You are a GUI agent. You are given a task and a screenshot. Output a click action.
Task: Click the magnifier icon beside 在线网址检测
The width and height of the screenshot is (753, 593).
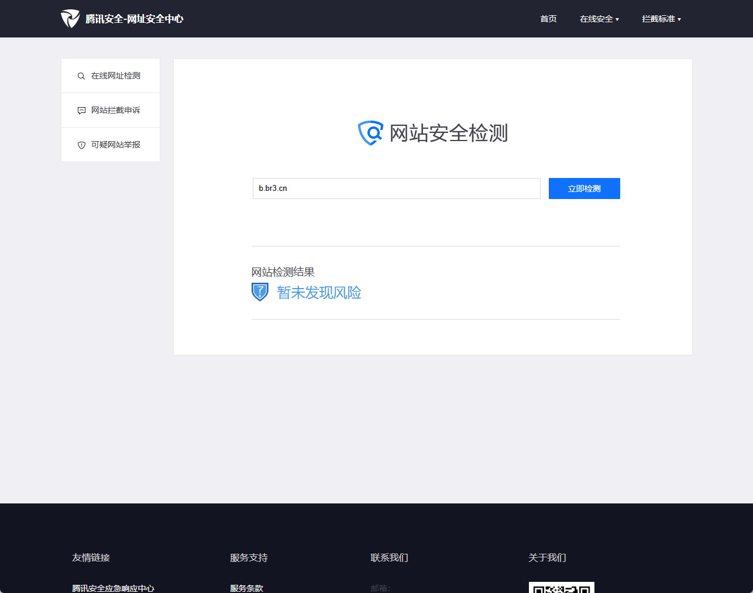[x=81, y=76]
